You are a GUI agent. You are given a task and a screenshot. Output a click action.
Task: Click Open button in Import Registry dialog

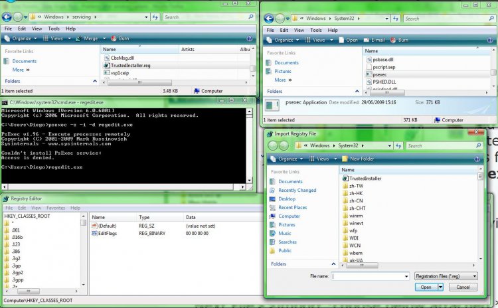[x=426, y=287]
